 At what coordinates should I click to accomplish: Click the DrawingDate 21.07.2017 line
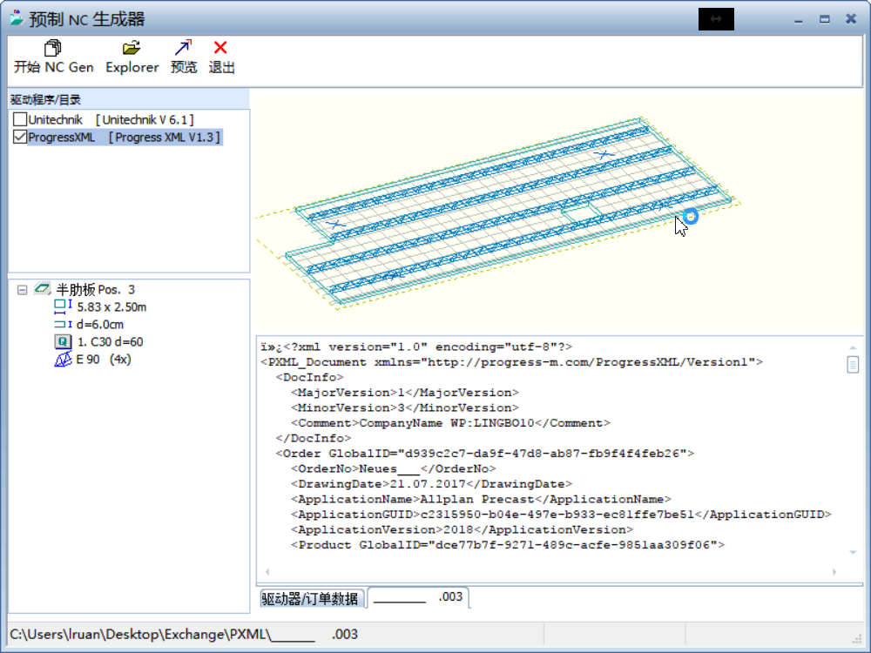[431, 483]
